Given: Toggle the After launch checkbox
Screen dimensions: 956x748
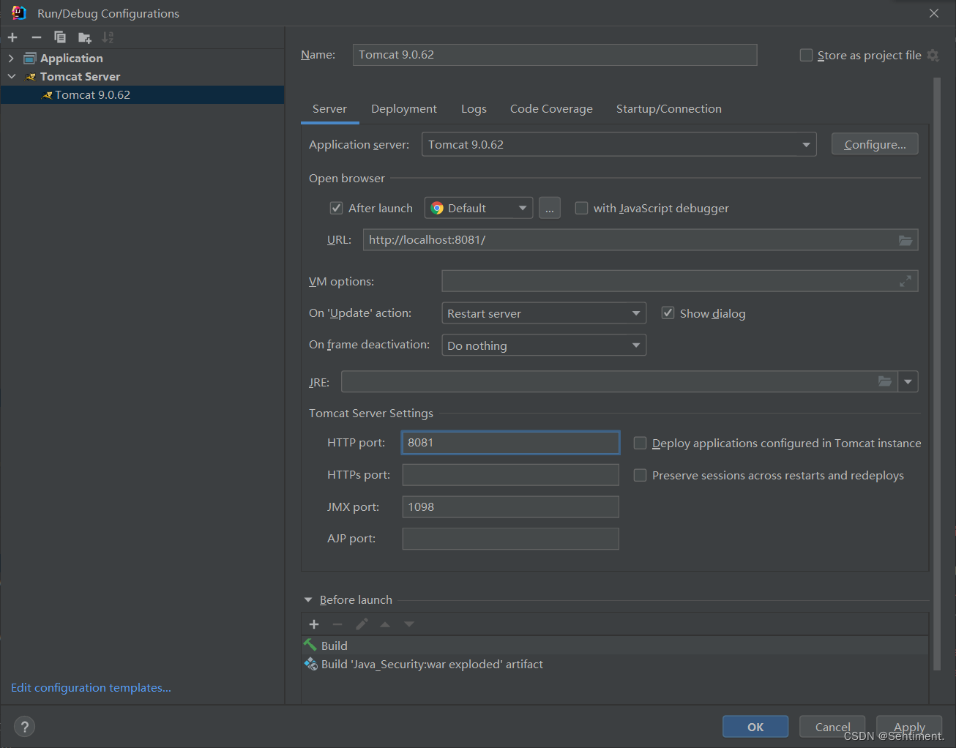Looking at the screenshot, I should click(x=336, y=208).
